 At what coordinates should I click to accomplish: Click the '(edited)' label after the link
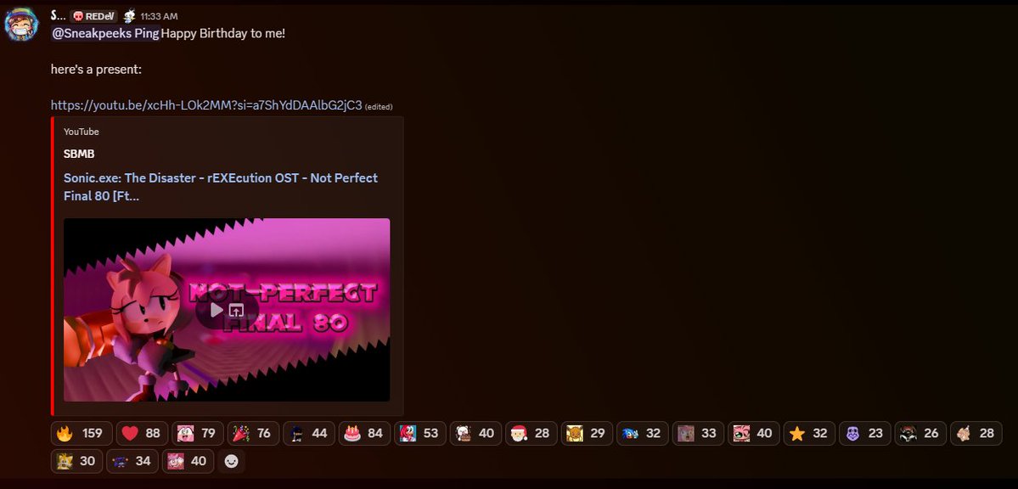[x=379, y=106]
